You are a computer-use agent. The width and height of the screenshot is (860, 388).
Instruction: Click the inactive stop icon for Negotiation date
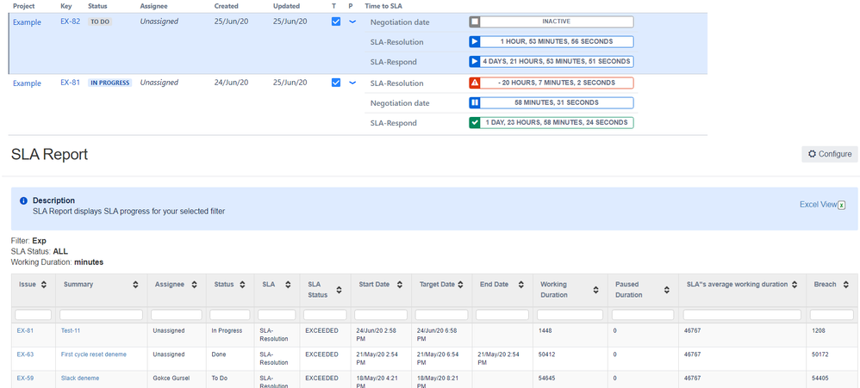475,22
